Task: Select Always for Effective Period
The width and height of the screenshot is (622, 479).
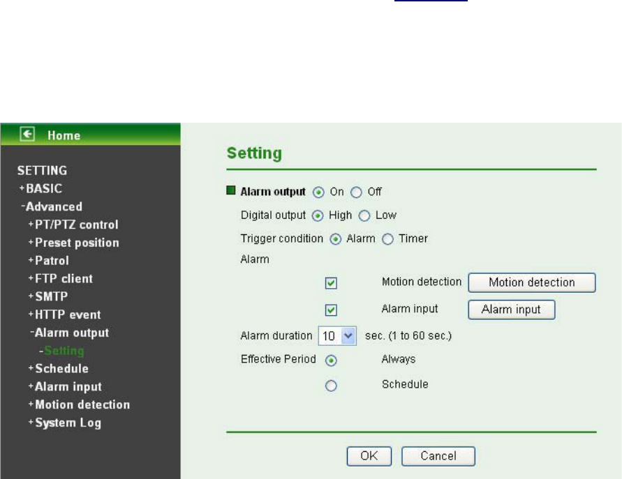Action: (331, 360)
